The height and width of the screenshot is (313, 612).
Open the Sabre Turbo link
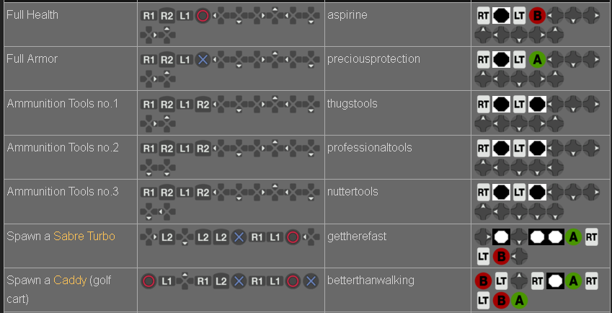84,237
